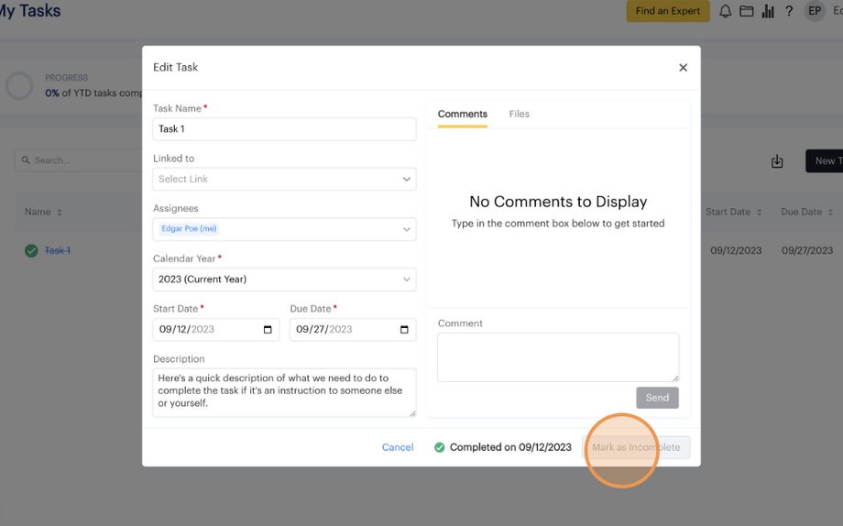The width and height of the screenshot is (843, 526).
Task: Open the Start Date calendar picker icon
Action: pos(268,330)
